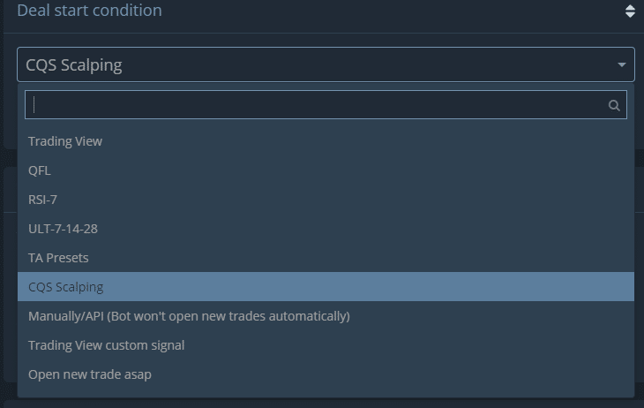This screenshot has width=644, height=408.
Task: Choose the TA Presets option
Action: [326, 258]
